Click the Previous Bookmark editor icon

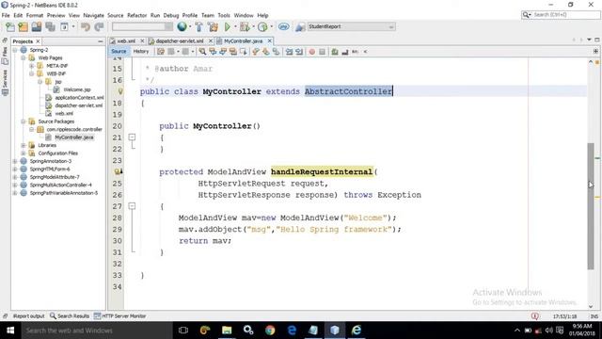coord(256,52)
